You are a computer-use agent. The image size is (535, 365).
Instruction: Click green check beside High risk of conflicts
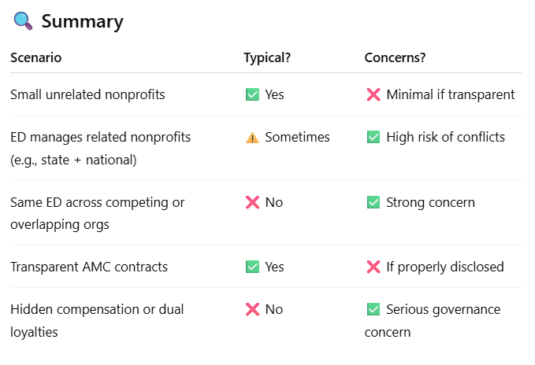click(373, 138)
